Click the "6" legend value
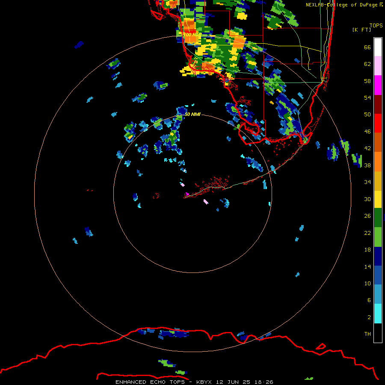The width and height of the screenshot is (385, 385). 369,300
